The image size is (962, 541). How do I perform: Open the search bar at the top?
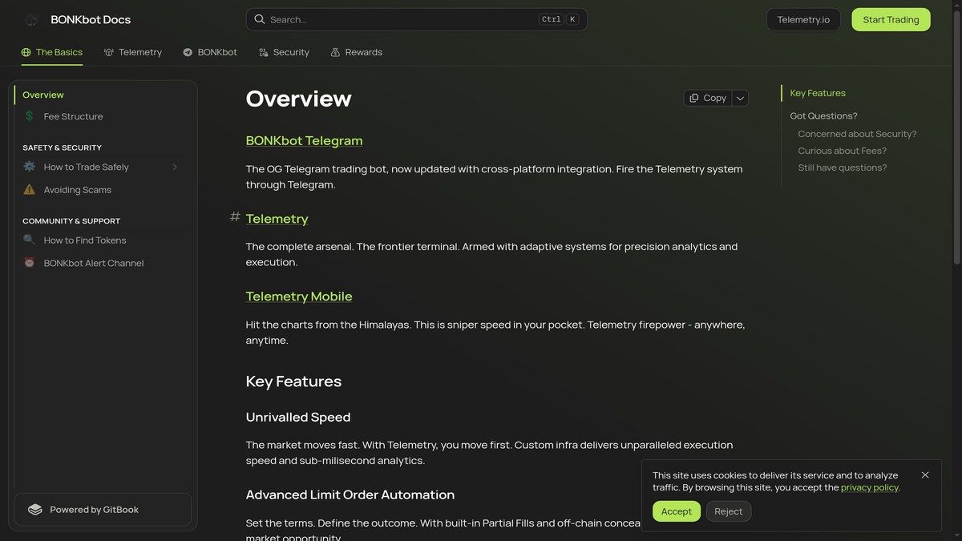416,18
